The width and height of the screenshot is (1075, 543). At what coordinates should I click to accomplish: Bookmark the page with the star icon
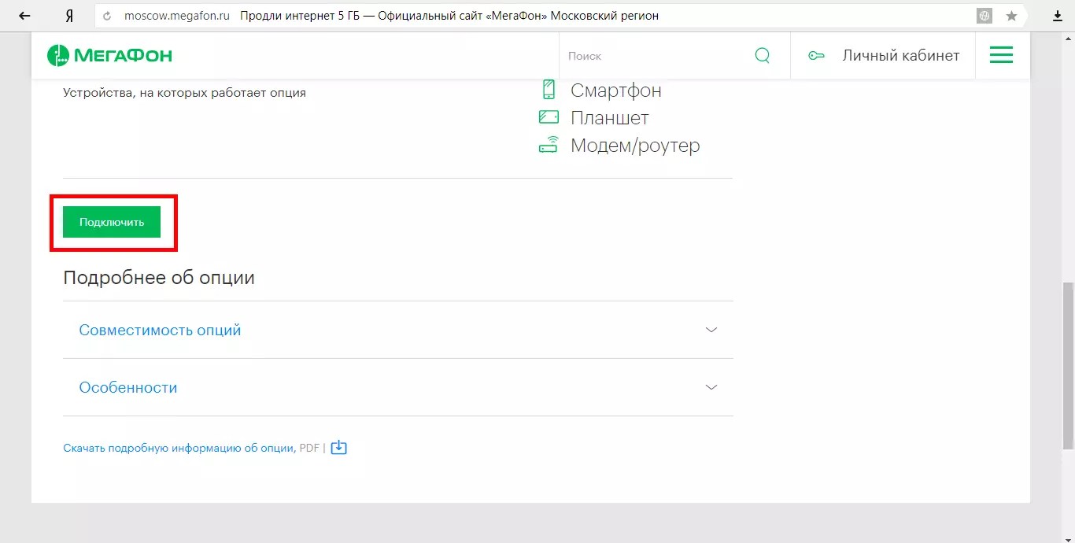click(1012, 16)
